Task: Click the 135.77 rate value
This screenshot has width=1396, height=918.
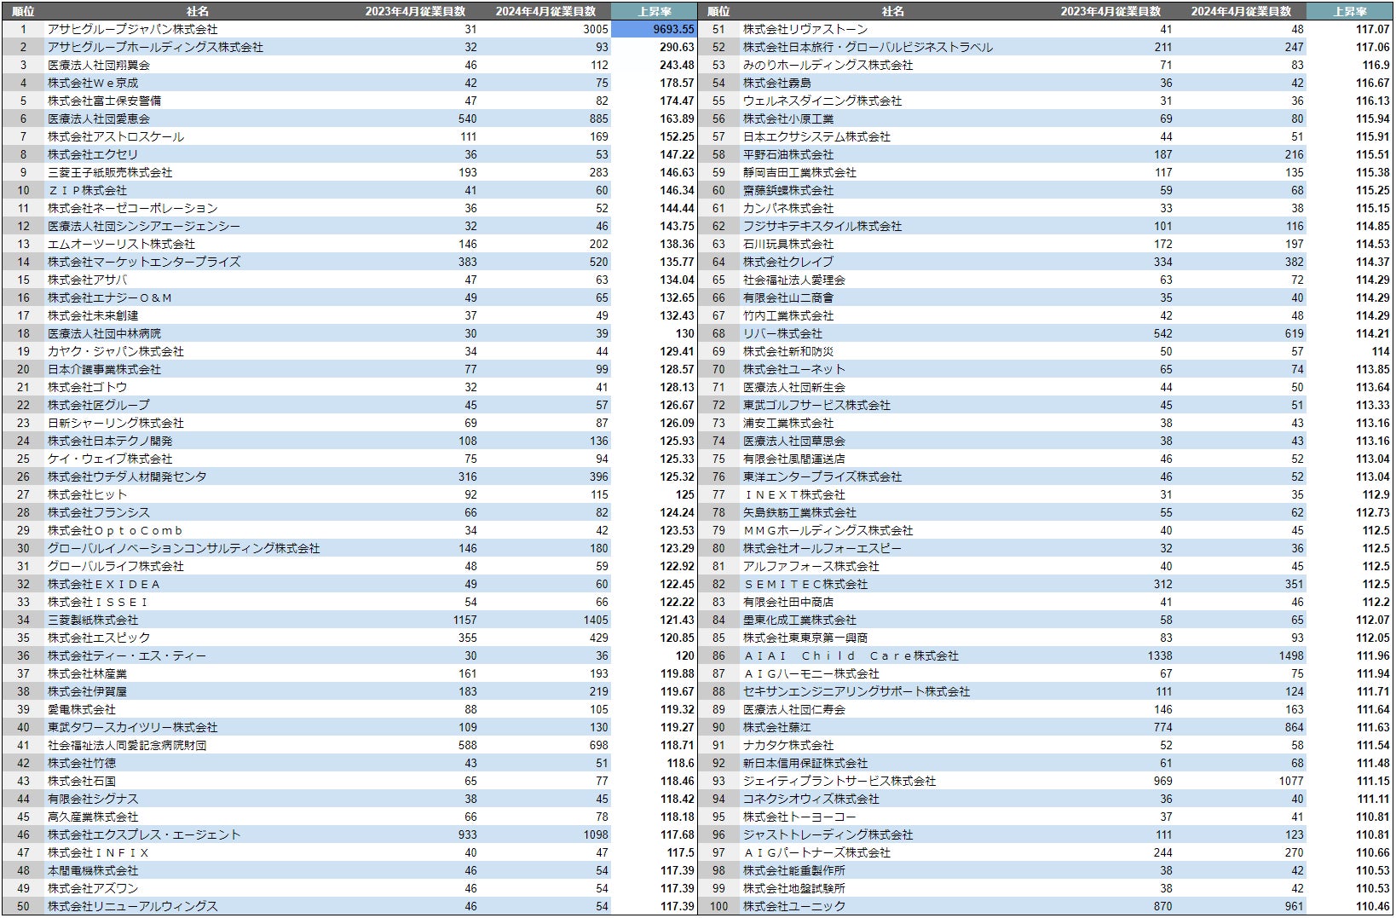Action: point(677,262)
